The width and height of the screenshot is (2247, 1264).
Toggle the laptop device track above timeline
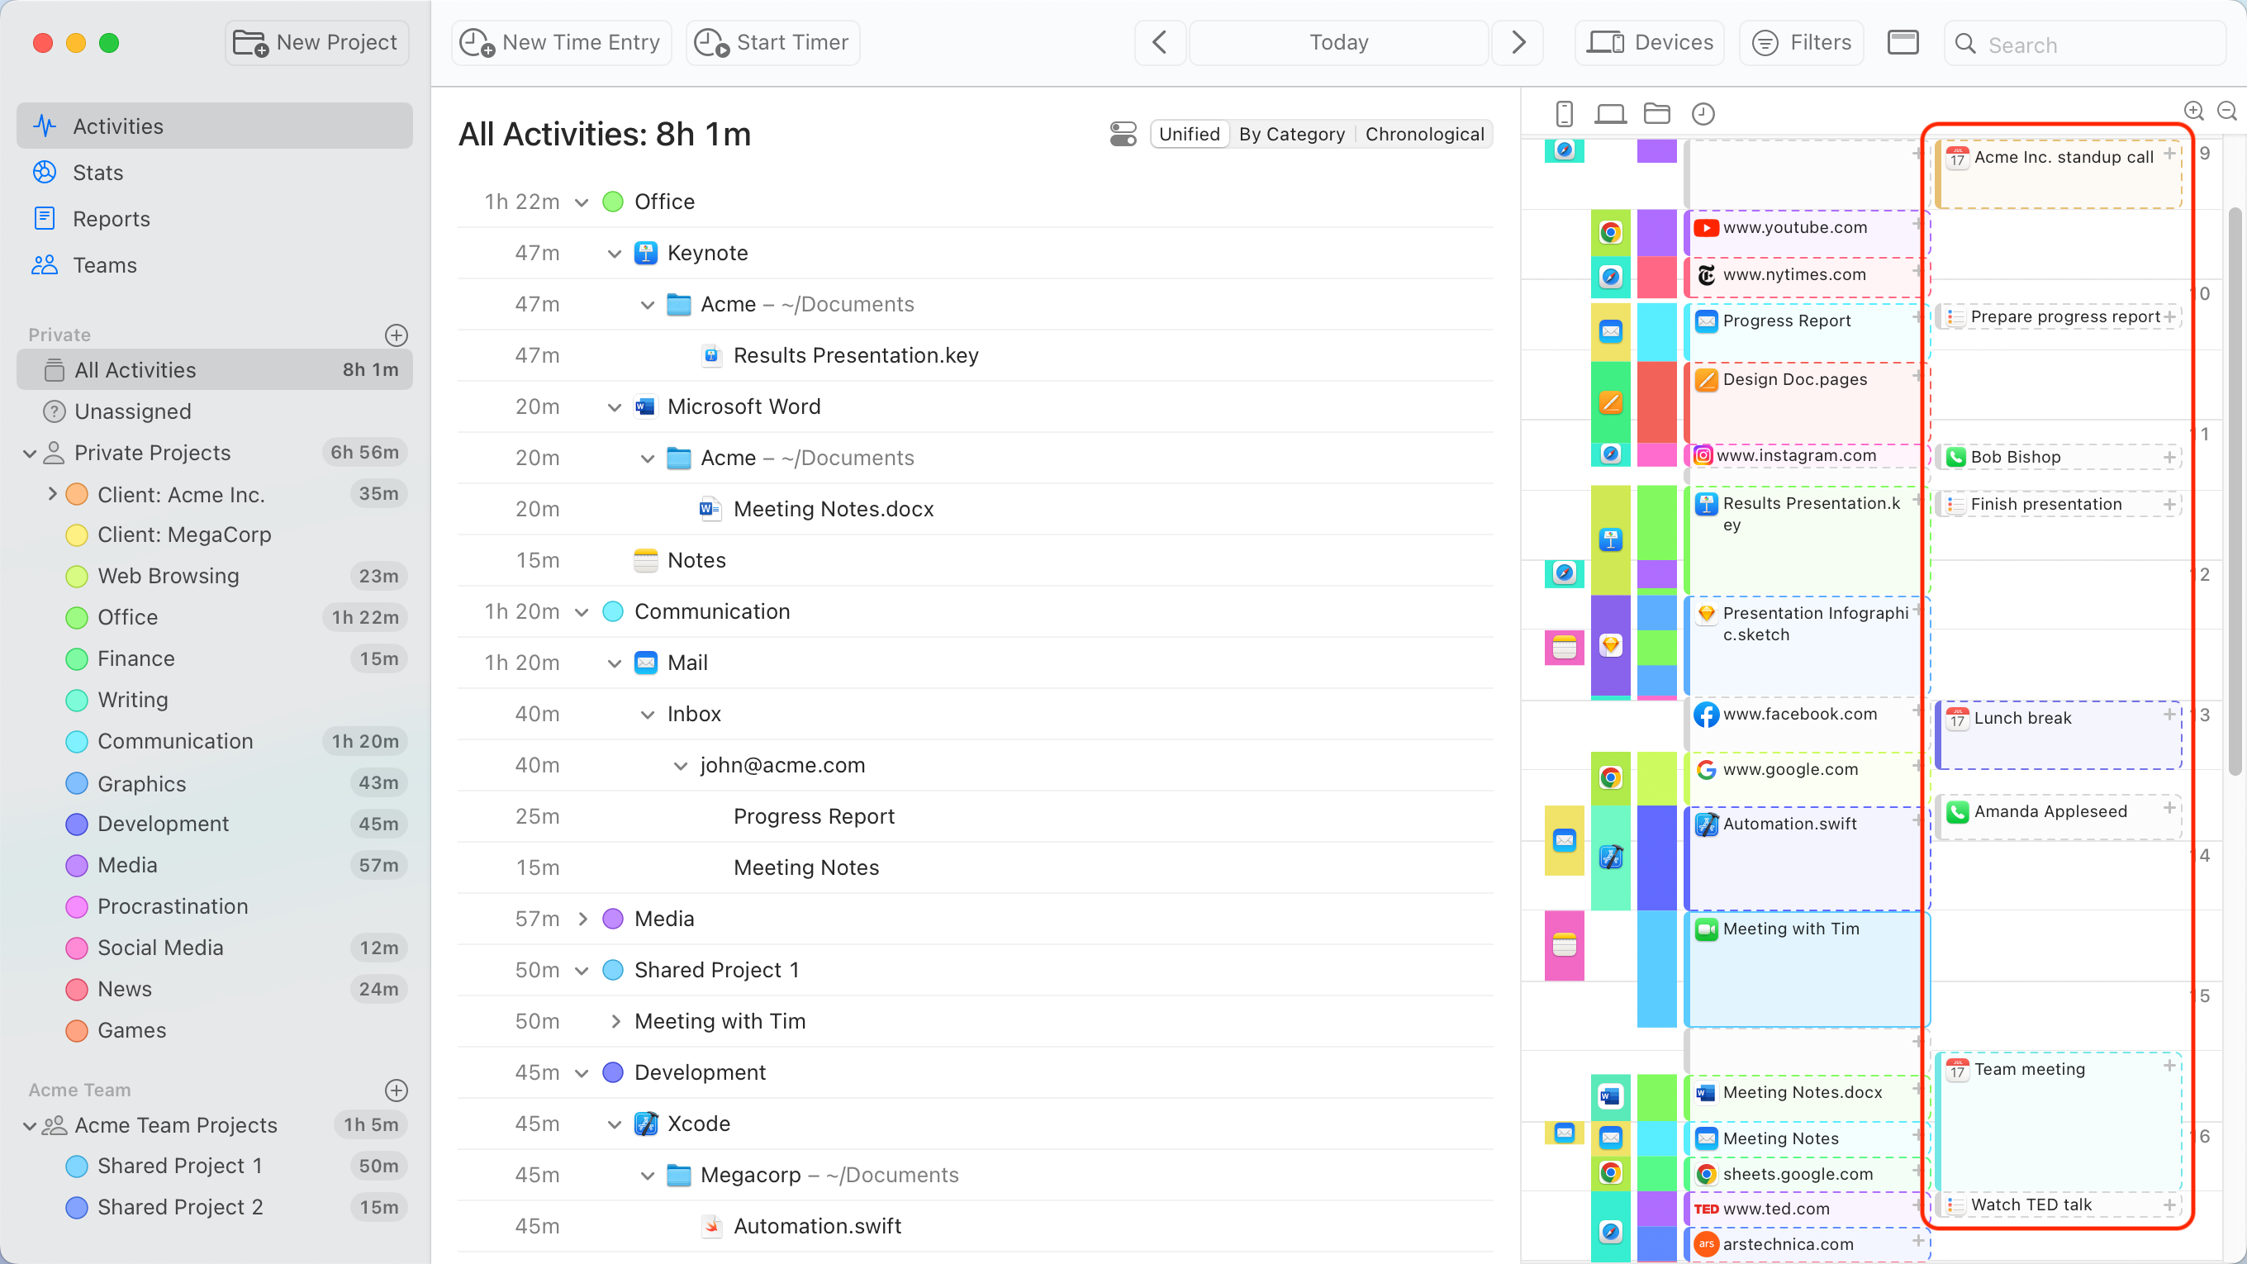tap(1610, 113)
